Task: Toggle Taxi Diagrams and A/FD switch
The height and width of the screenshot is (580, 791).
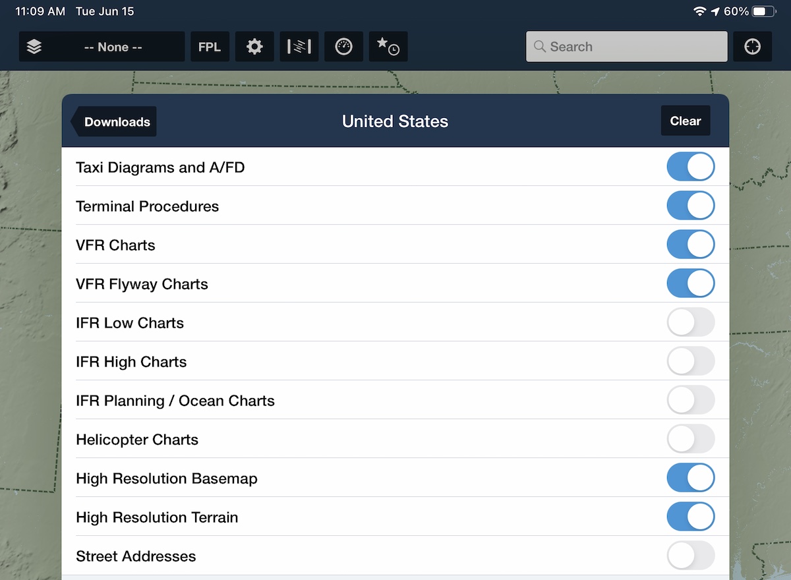Action: coord(691,167)
